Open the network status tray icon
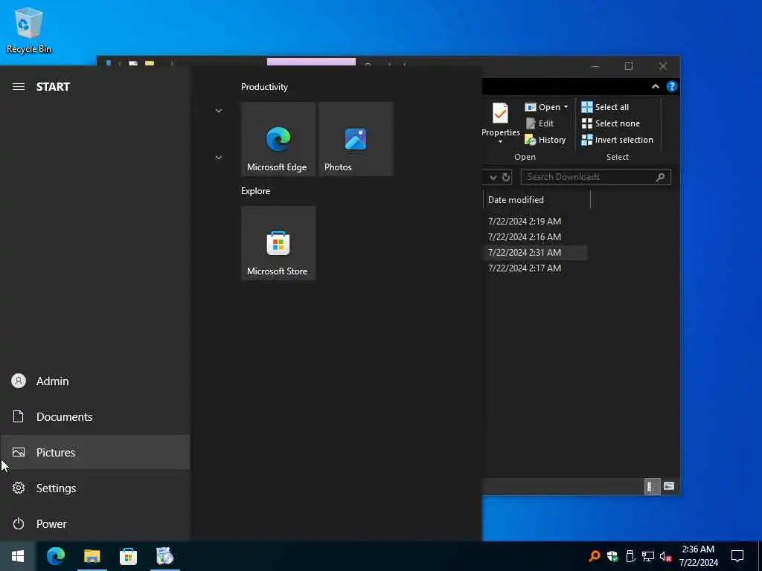Screen dimensions: 762x571 coord(648,556)
